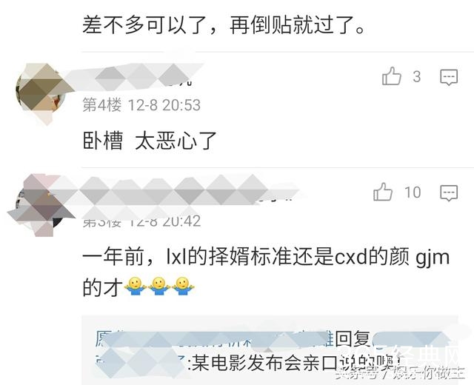Image resolution: width=474 pixels, height=385 pixels.
Task: Like the comment with 10 likes
Action: [383, 192]
